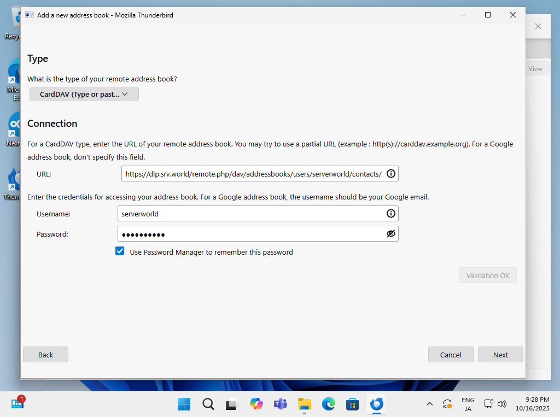Open Microsoft Teams from taskbar
560x417 pixels.
280,404
